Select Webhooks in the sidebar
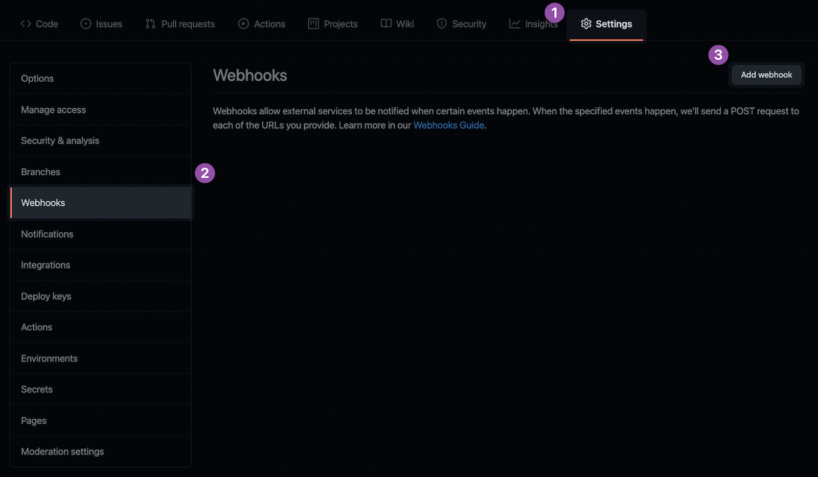818x477 pixels. coord(100,203)
